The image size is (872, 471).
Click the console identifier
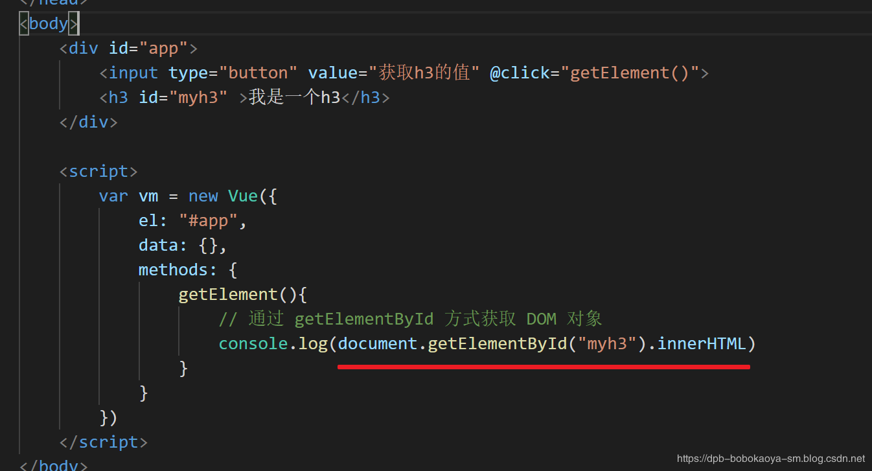(x=253, y=343)
